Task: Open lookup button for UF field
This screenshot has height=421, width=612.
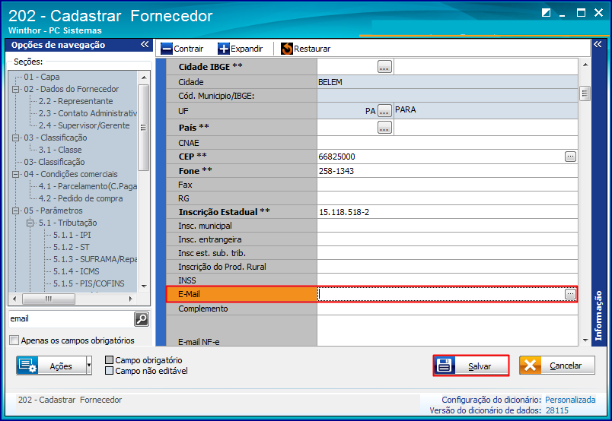Action: (384, 111)
